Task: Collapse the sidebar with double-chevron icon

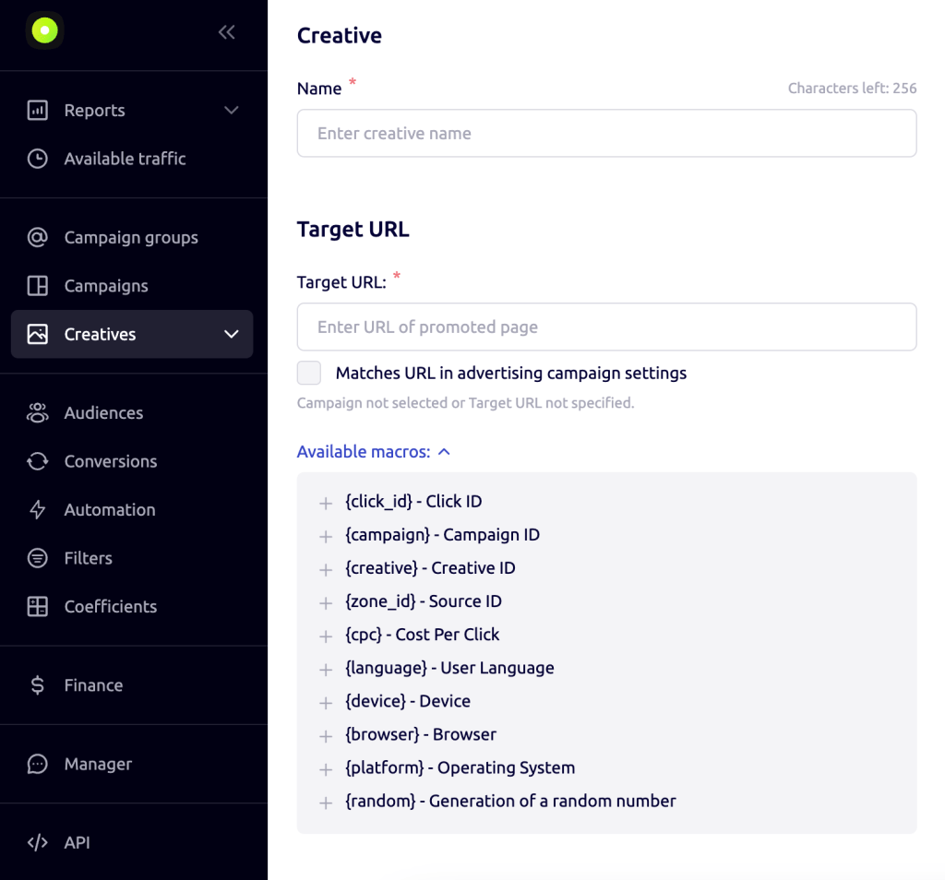Action: [226, 32]
